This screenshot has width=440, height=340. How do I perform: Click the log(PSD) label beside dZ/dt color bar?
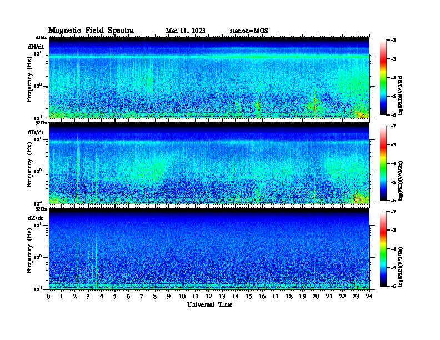(x=401, y=266)
